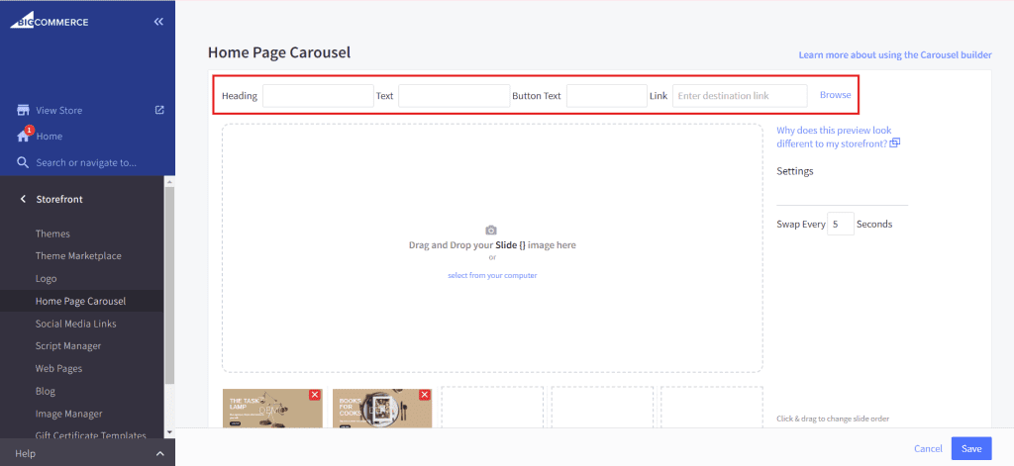Open the Logo settings page
Viewport: 1014px width, 466px height.
[x=46, y=279]
